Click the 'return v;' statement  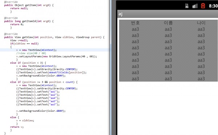coord(17,127)
